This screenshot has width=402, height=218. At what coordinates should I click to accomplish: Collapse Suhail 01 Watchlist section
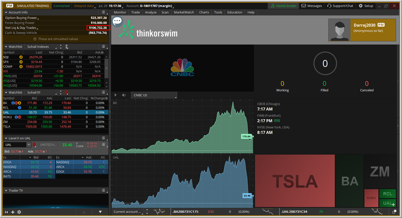point(6,92)
